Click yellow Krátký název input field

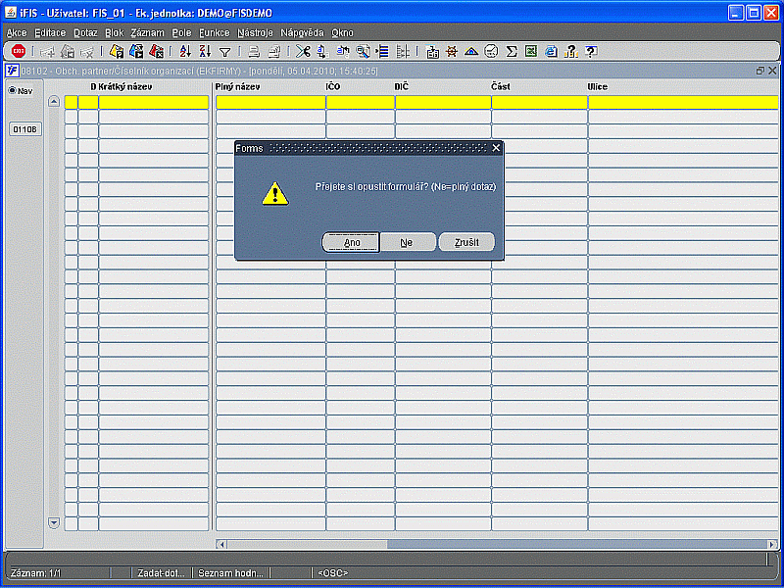[154, 102]
